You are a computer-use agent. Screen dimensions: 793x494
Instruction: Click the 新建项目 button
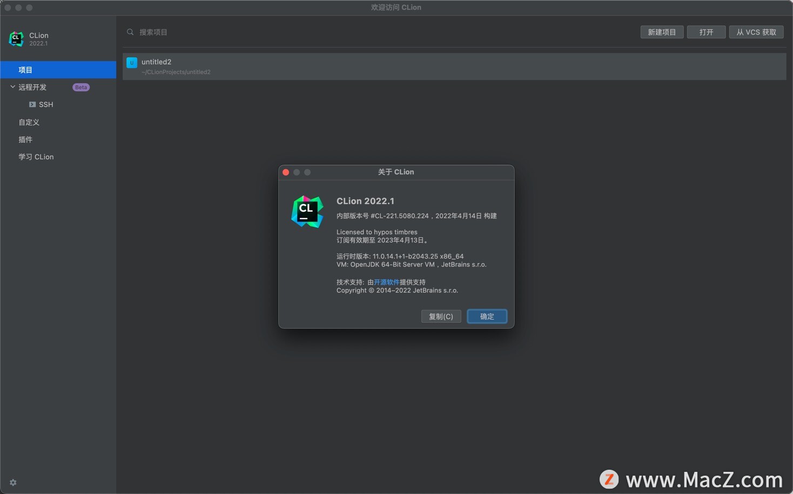[x=662, y=32]
